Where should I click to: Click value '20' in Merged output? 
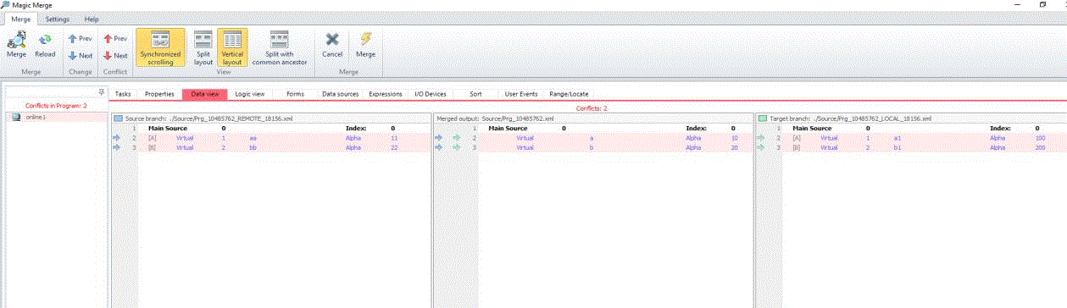pos(734,147)
